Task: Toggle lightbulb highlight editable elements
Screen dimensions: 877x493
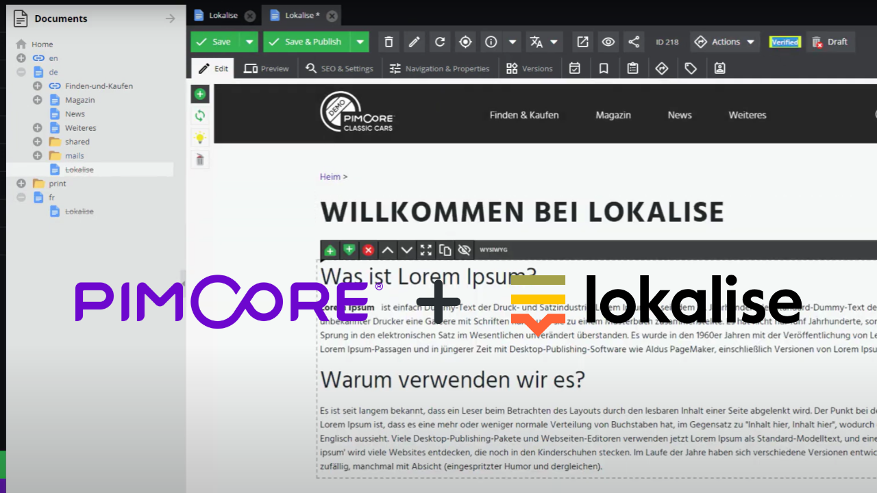Action: [x=199, y=138]
